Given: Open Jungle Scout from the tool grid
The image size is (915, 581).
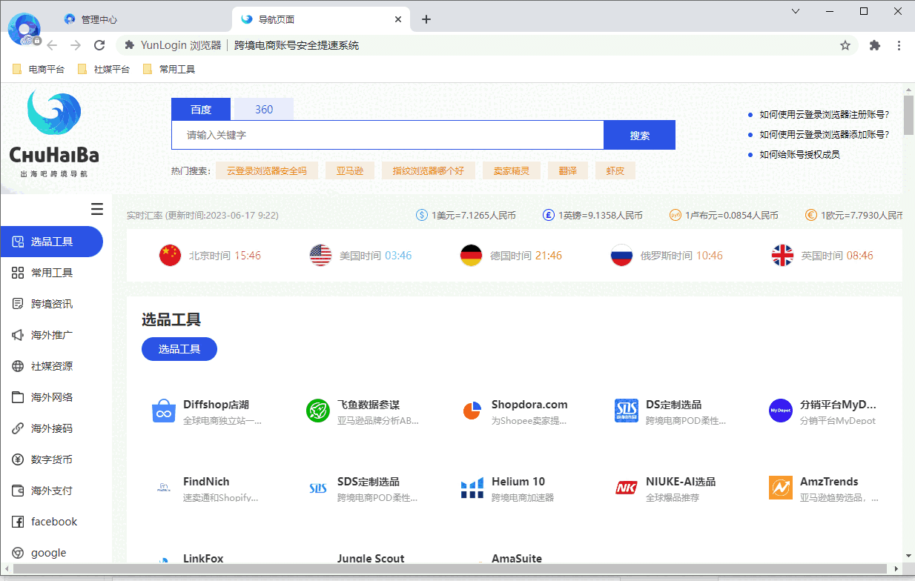Looking at the screenshot, I should (x=371, y=558).
